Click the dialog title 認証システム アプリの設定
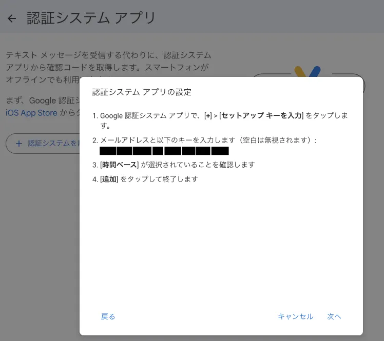This screenshot has width=384, height=341. (x=142, y=92)
